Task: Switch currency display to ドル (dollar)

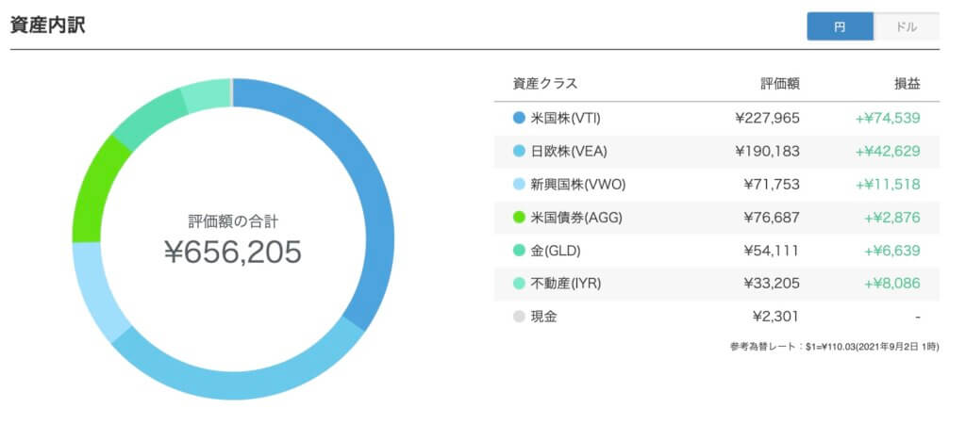Action: pyautogui.click(x=907, y=26)
